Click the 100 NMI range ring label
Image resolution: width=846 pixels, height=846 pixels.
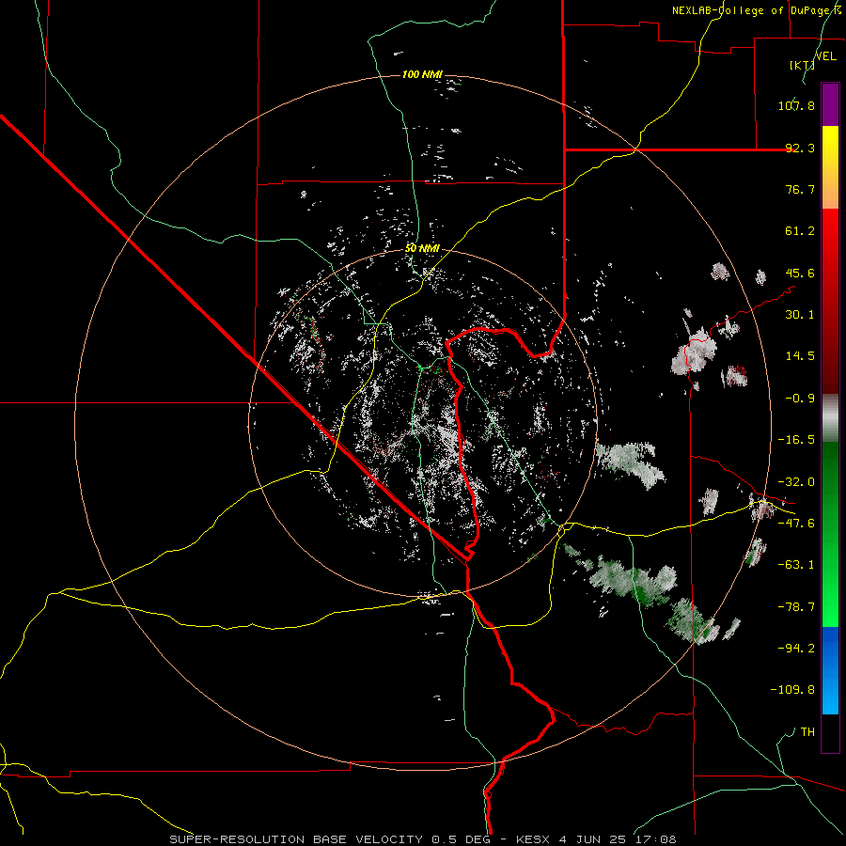click(422, 74)
